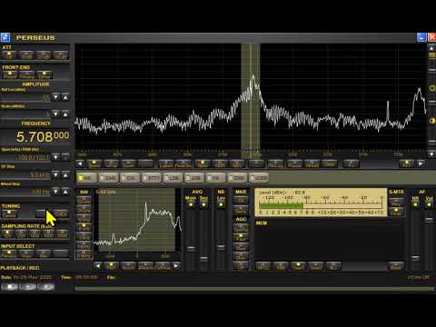Decrease the CF Step value
This screenshot has height=327, width=436.
[x=55, y=174]
